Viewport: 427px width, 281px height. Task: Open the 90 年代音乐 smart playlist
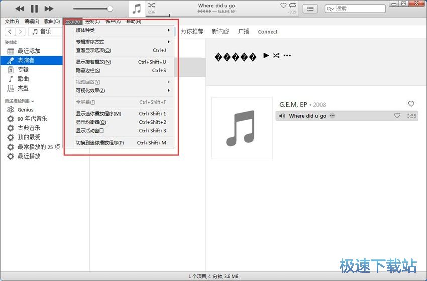tap(31, 119)
